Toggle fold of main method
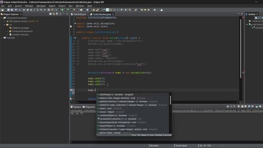Viewport: 263px width, 148px height. pos(75,38)
